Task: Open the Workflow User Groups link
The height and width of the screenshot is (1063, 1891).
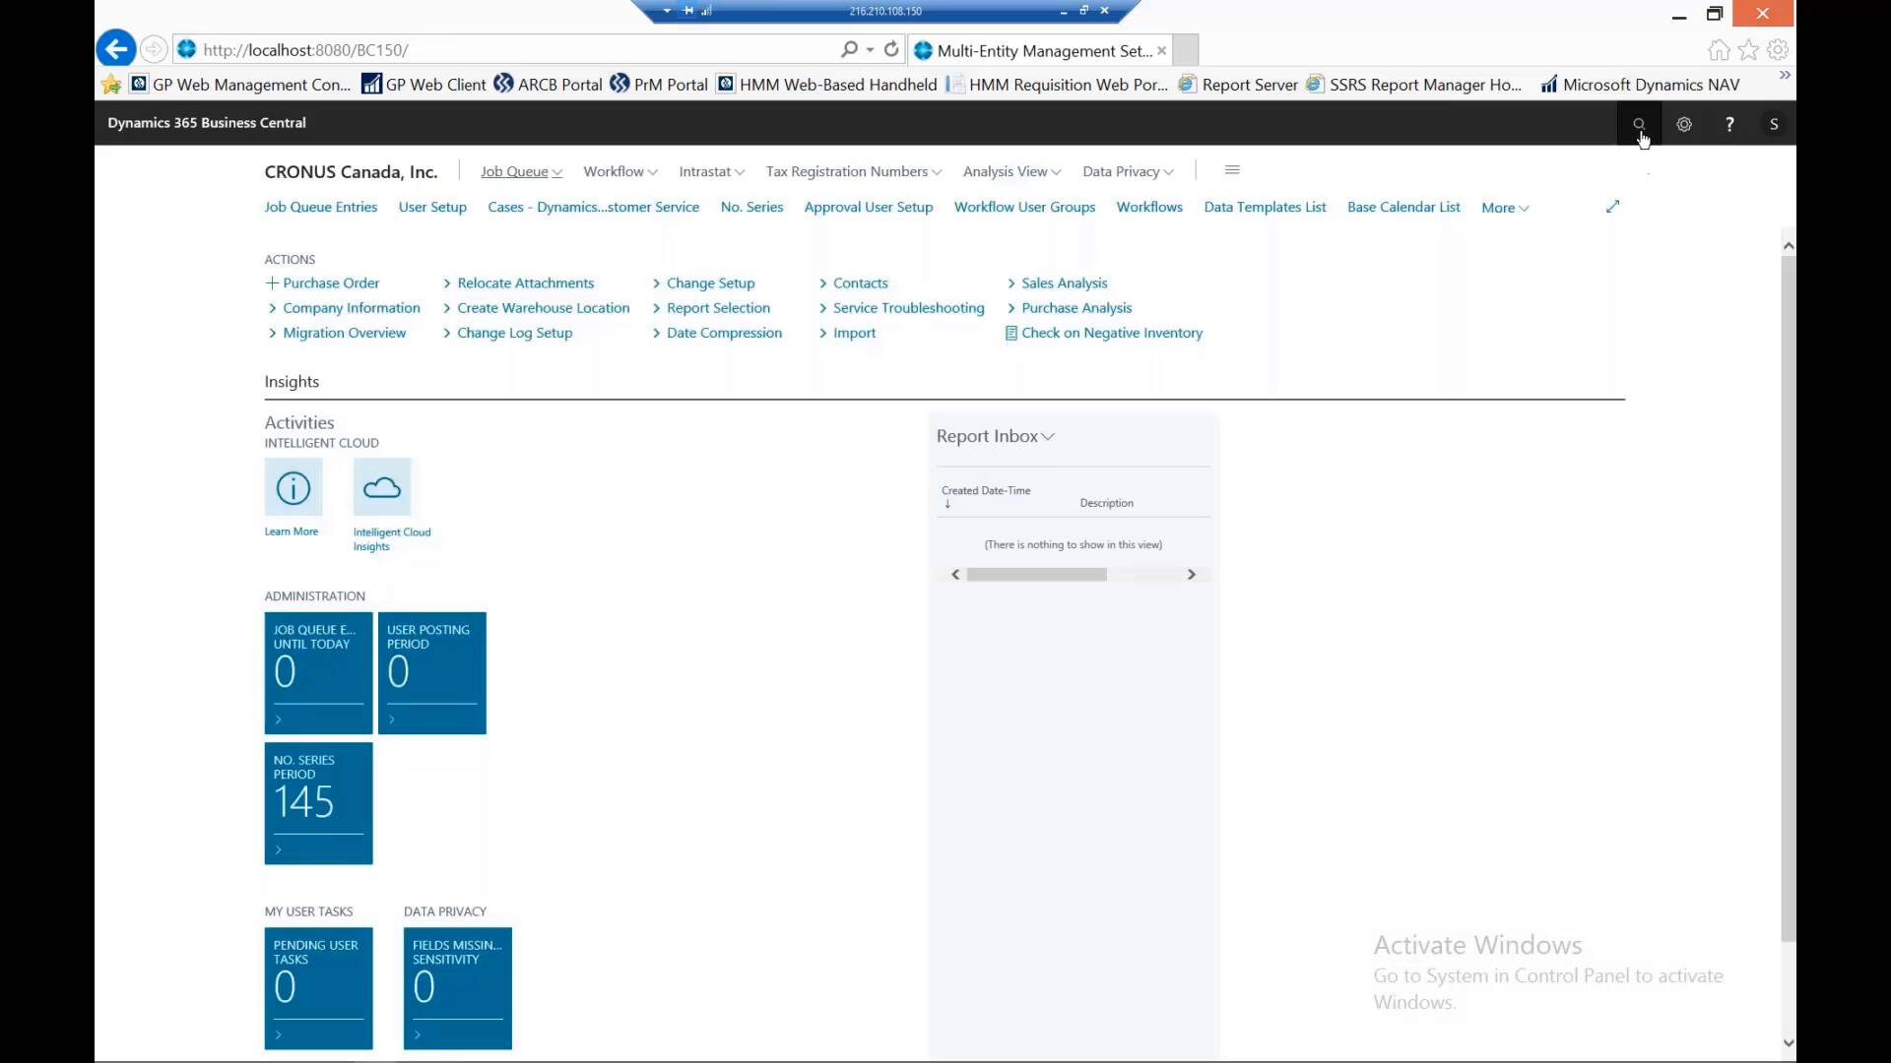Action: pyautogui.click(x=1024, y=207)
